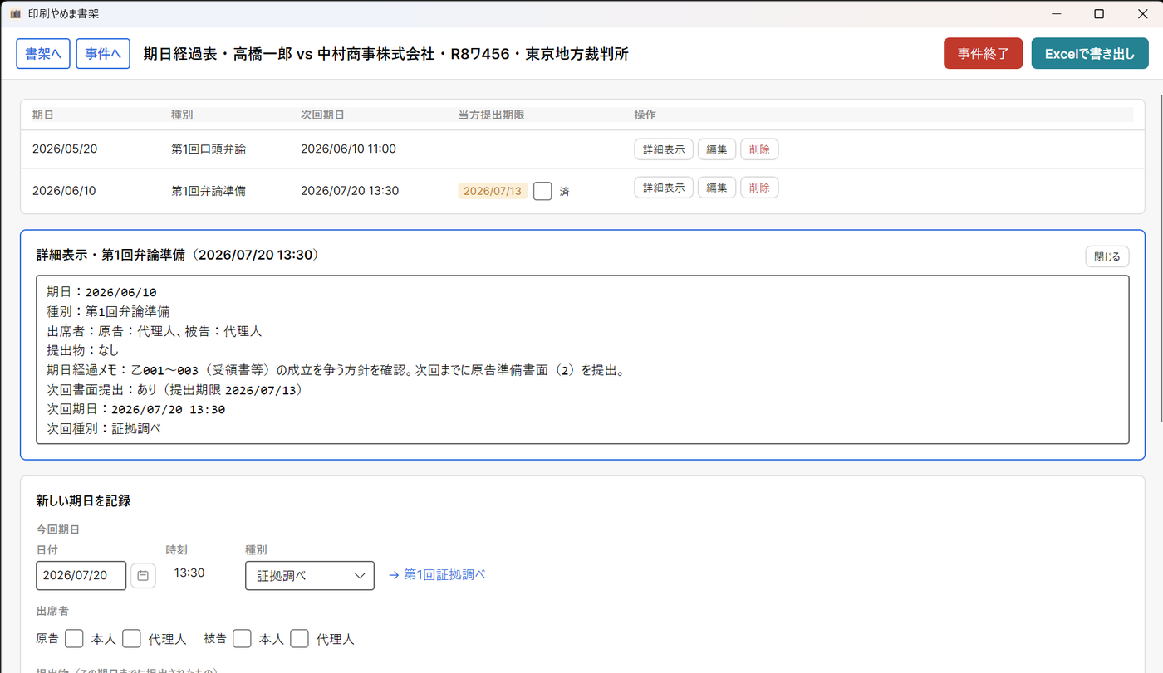This screenshot has width=1163, height=673.
Task: Click the → 第1回証拠調べ link text
Action: (x=437, y=574)
